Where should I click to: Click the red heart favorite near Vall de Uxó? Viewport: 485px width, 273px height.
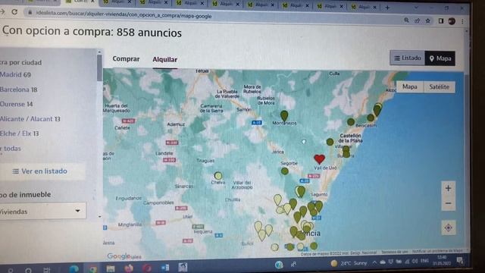[320, 158]
